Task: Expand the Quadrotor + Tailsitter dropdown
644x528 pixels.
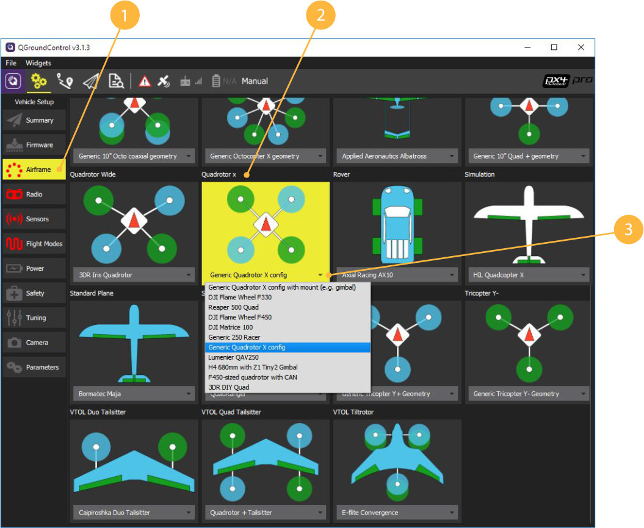Action: coord(266,512)
